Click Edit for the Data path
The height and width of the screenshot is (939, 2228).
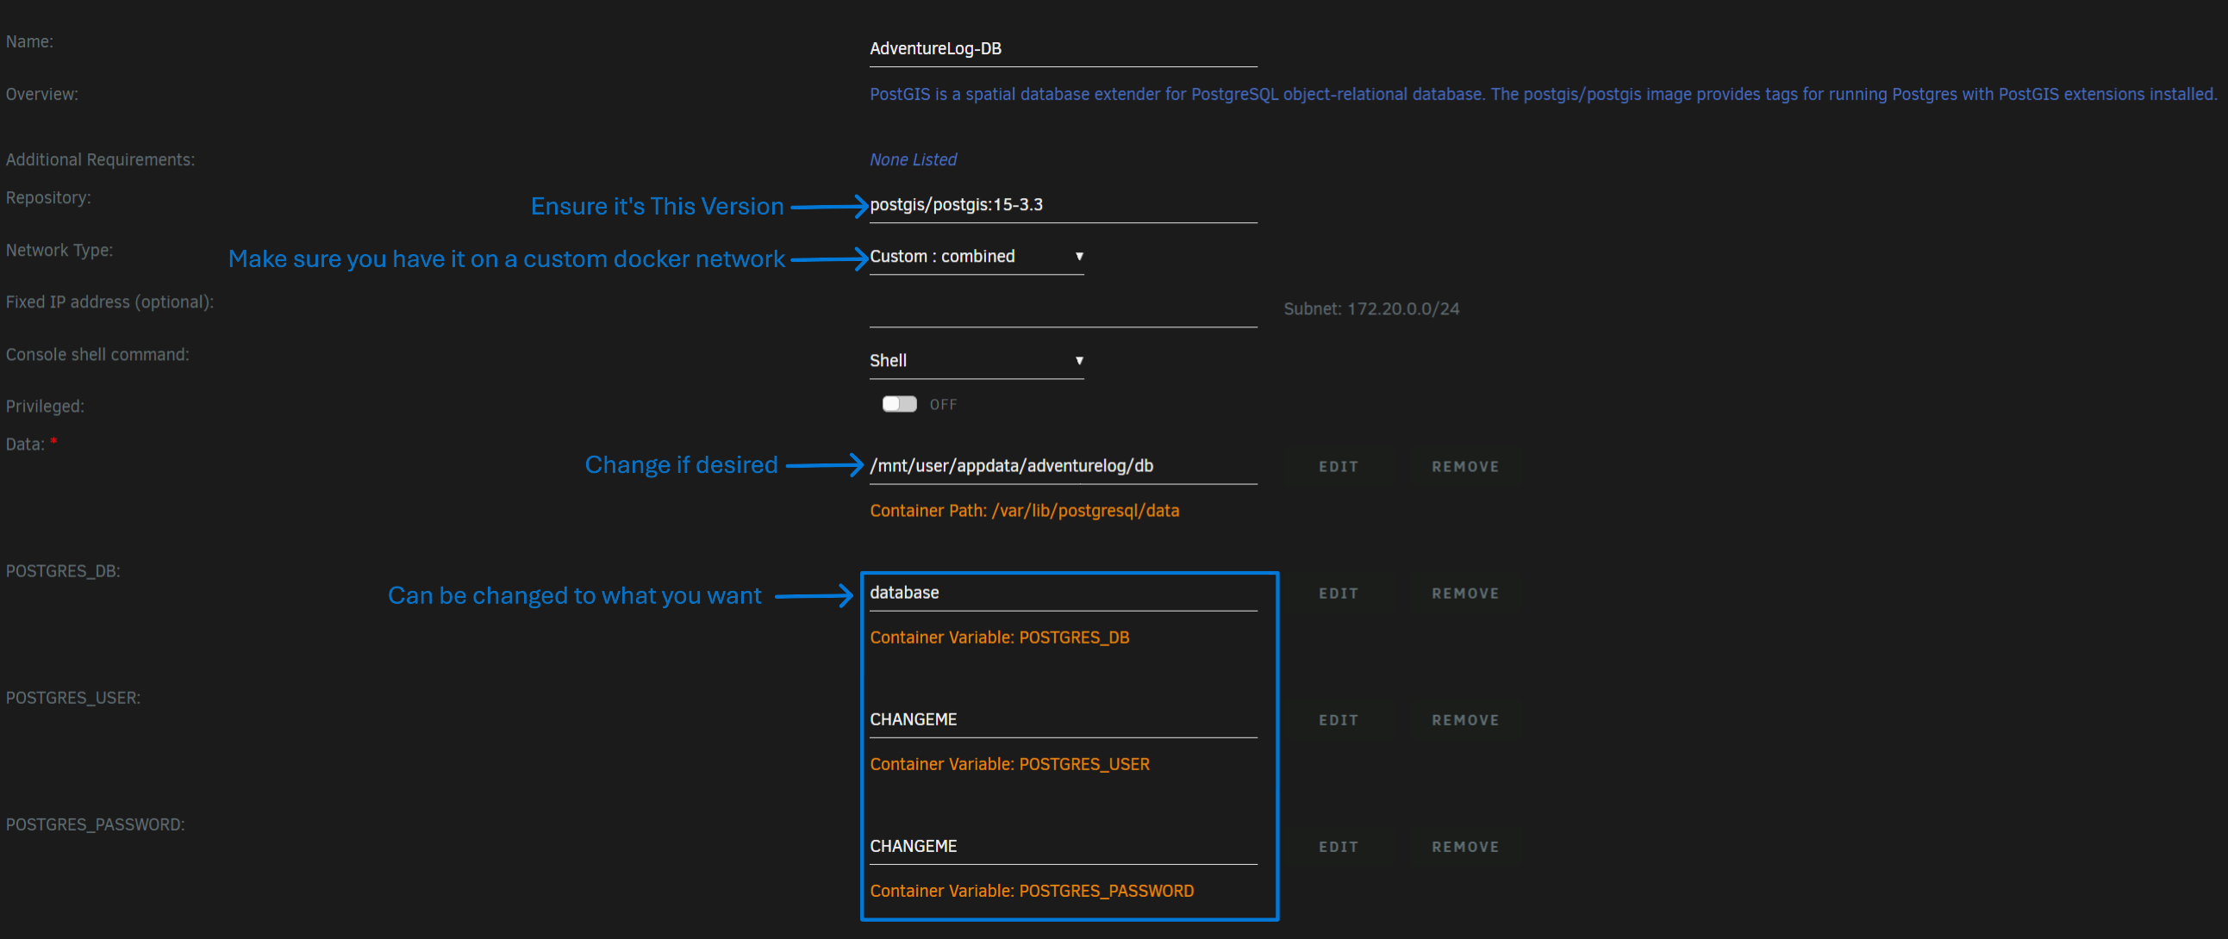tap(1338, 467)
